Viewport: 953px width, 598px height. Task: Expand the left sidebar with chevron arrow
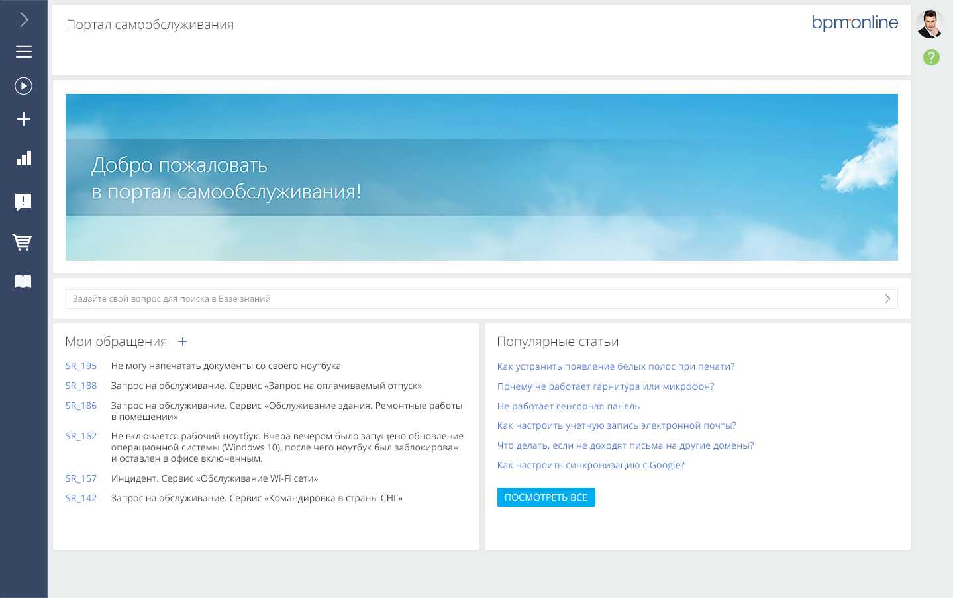[24, 20]
